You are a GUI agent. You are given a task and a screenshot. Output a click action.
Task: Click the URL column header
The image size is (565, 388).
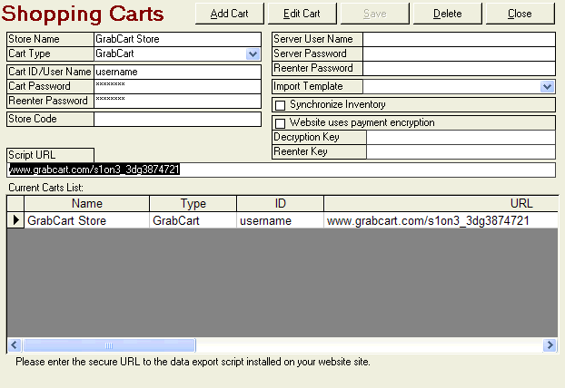441,204
